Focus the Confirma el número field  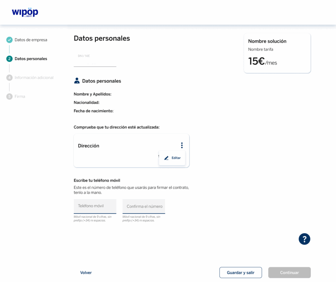coord(144,207)
